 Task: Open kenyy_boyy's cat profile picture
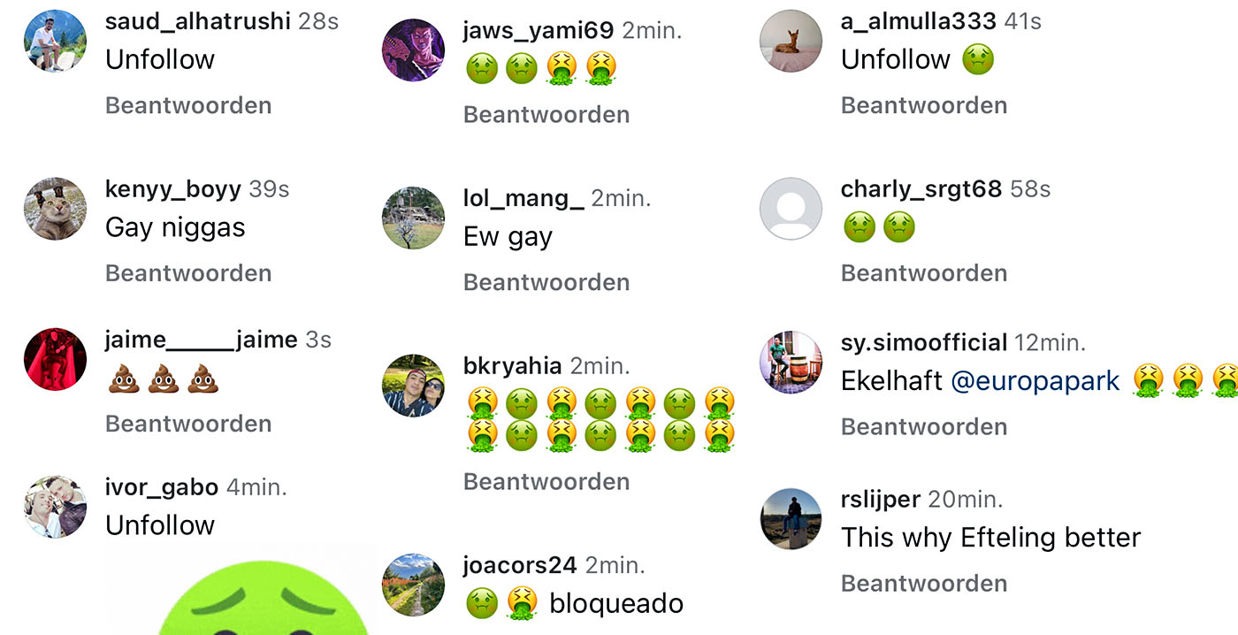55,209
